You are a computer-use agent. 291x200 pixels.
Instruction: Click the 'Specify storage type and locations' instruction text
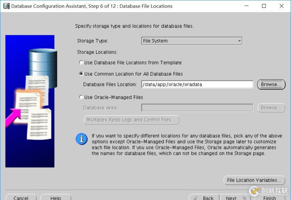click(134, 26)
